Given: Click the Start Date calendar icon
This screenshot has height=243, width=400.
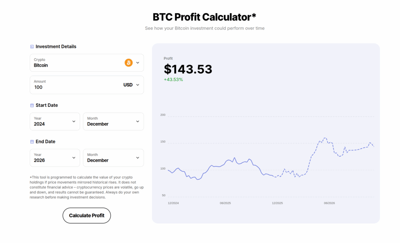Looking at the screenshot, I should coord(32,105).
